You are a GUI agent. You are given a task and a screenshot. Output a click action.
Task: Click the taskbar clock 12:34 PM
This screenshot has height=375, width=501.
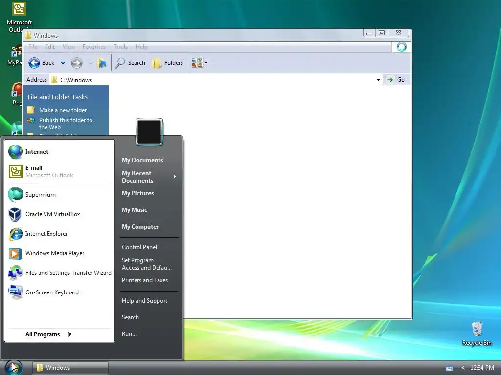click(482, 368)
